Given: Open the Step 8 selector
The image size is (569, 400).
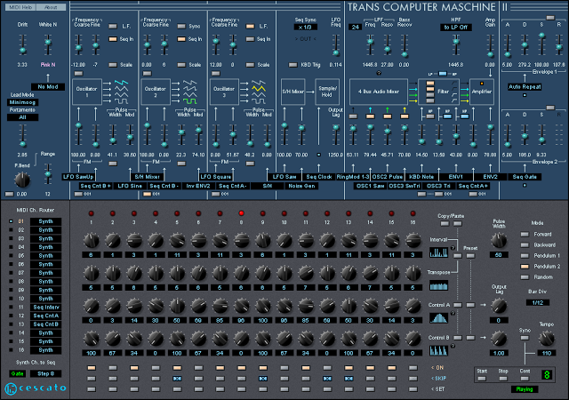Looking at the screenshot, I should click(45, 373).
